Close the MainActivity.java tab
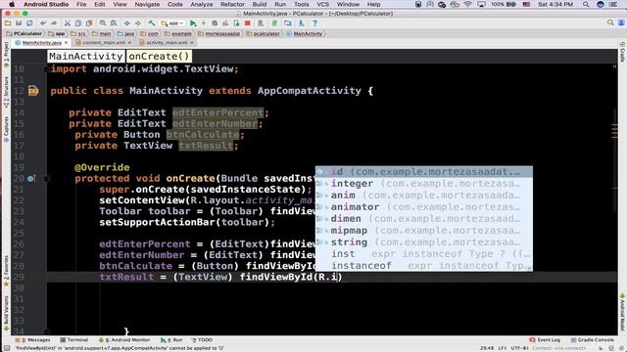This screenshot has height=352, width=627. pos(67,42)
